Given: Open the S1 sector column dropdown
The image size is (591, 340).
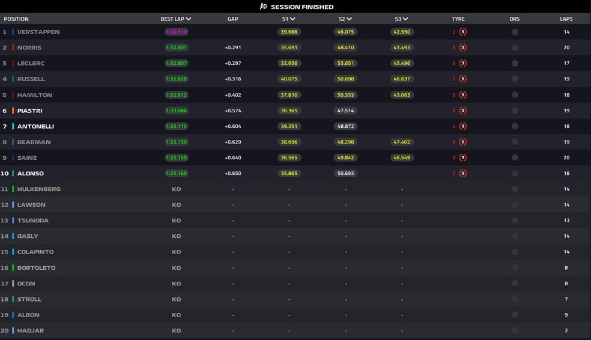Looking at the screenshot, I should pos(292,19).
